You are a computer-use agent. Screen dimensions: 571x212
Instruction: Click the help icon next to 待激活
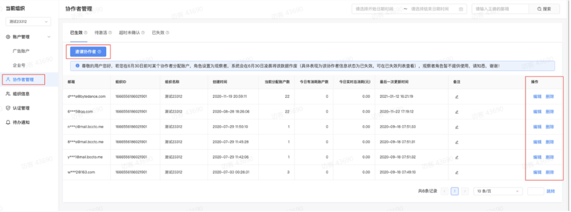coord(110,32)
